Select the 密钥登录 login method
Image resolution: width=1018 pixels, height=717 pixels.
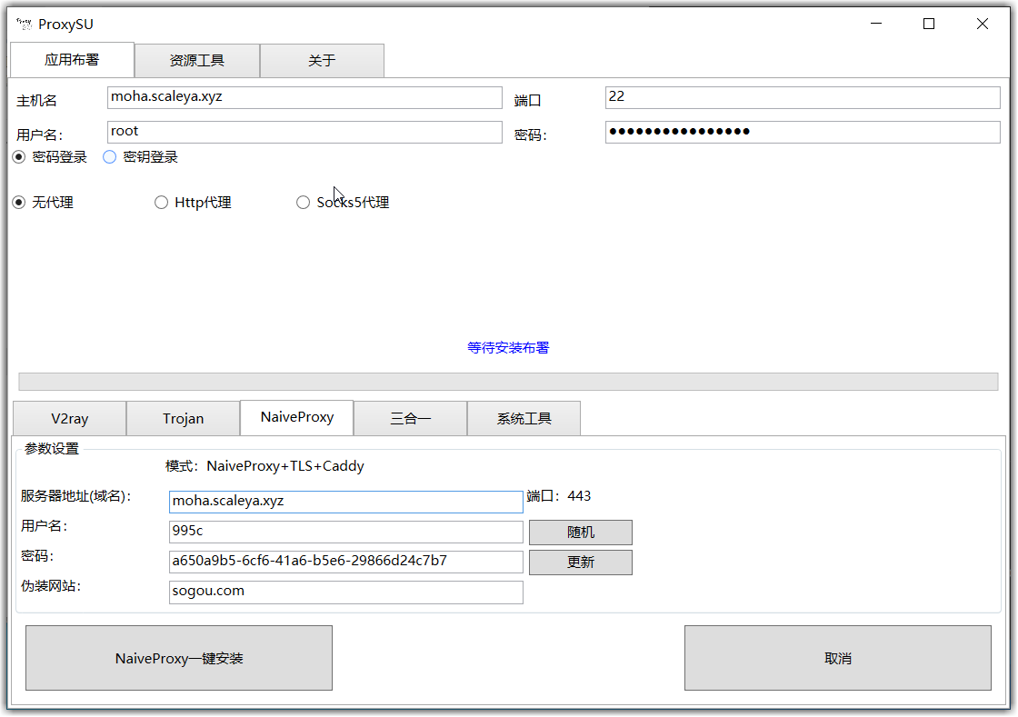click(x=109, y=156)
